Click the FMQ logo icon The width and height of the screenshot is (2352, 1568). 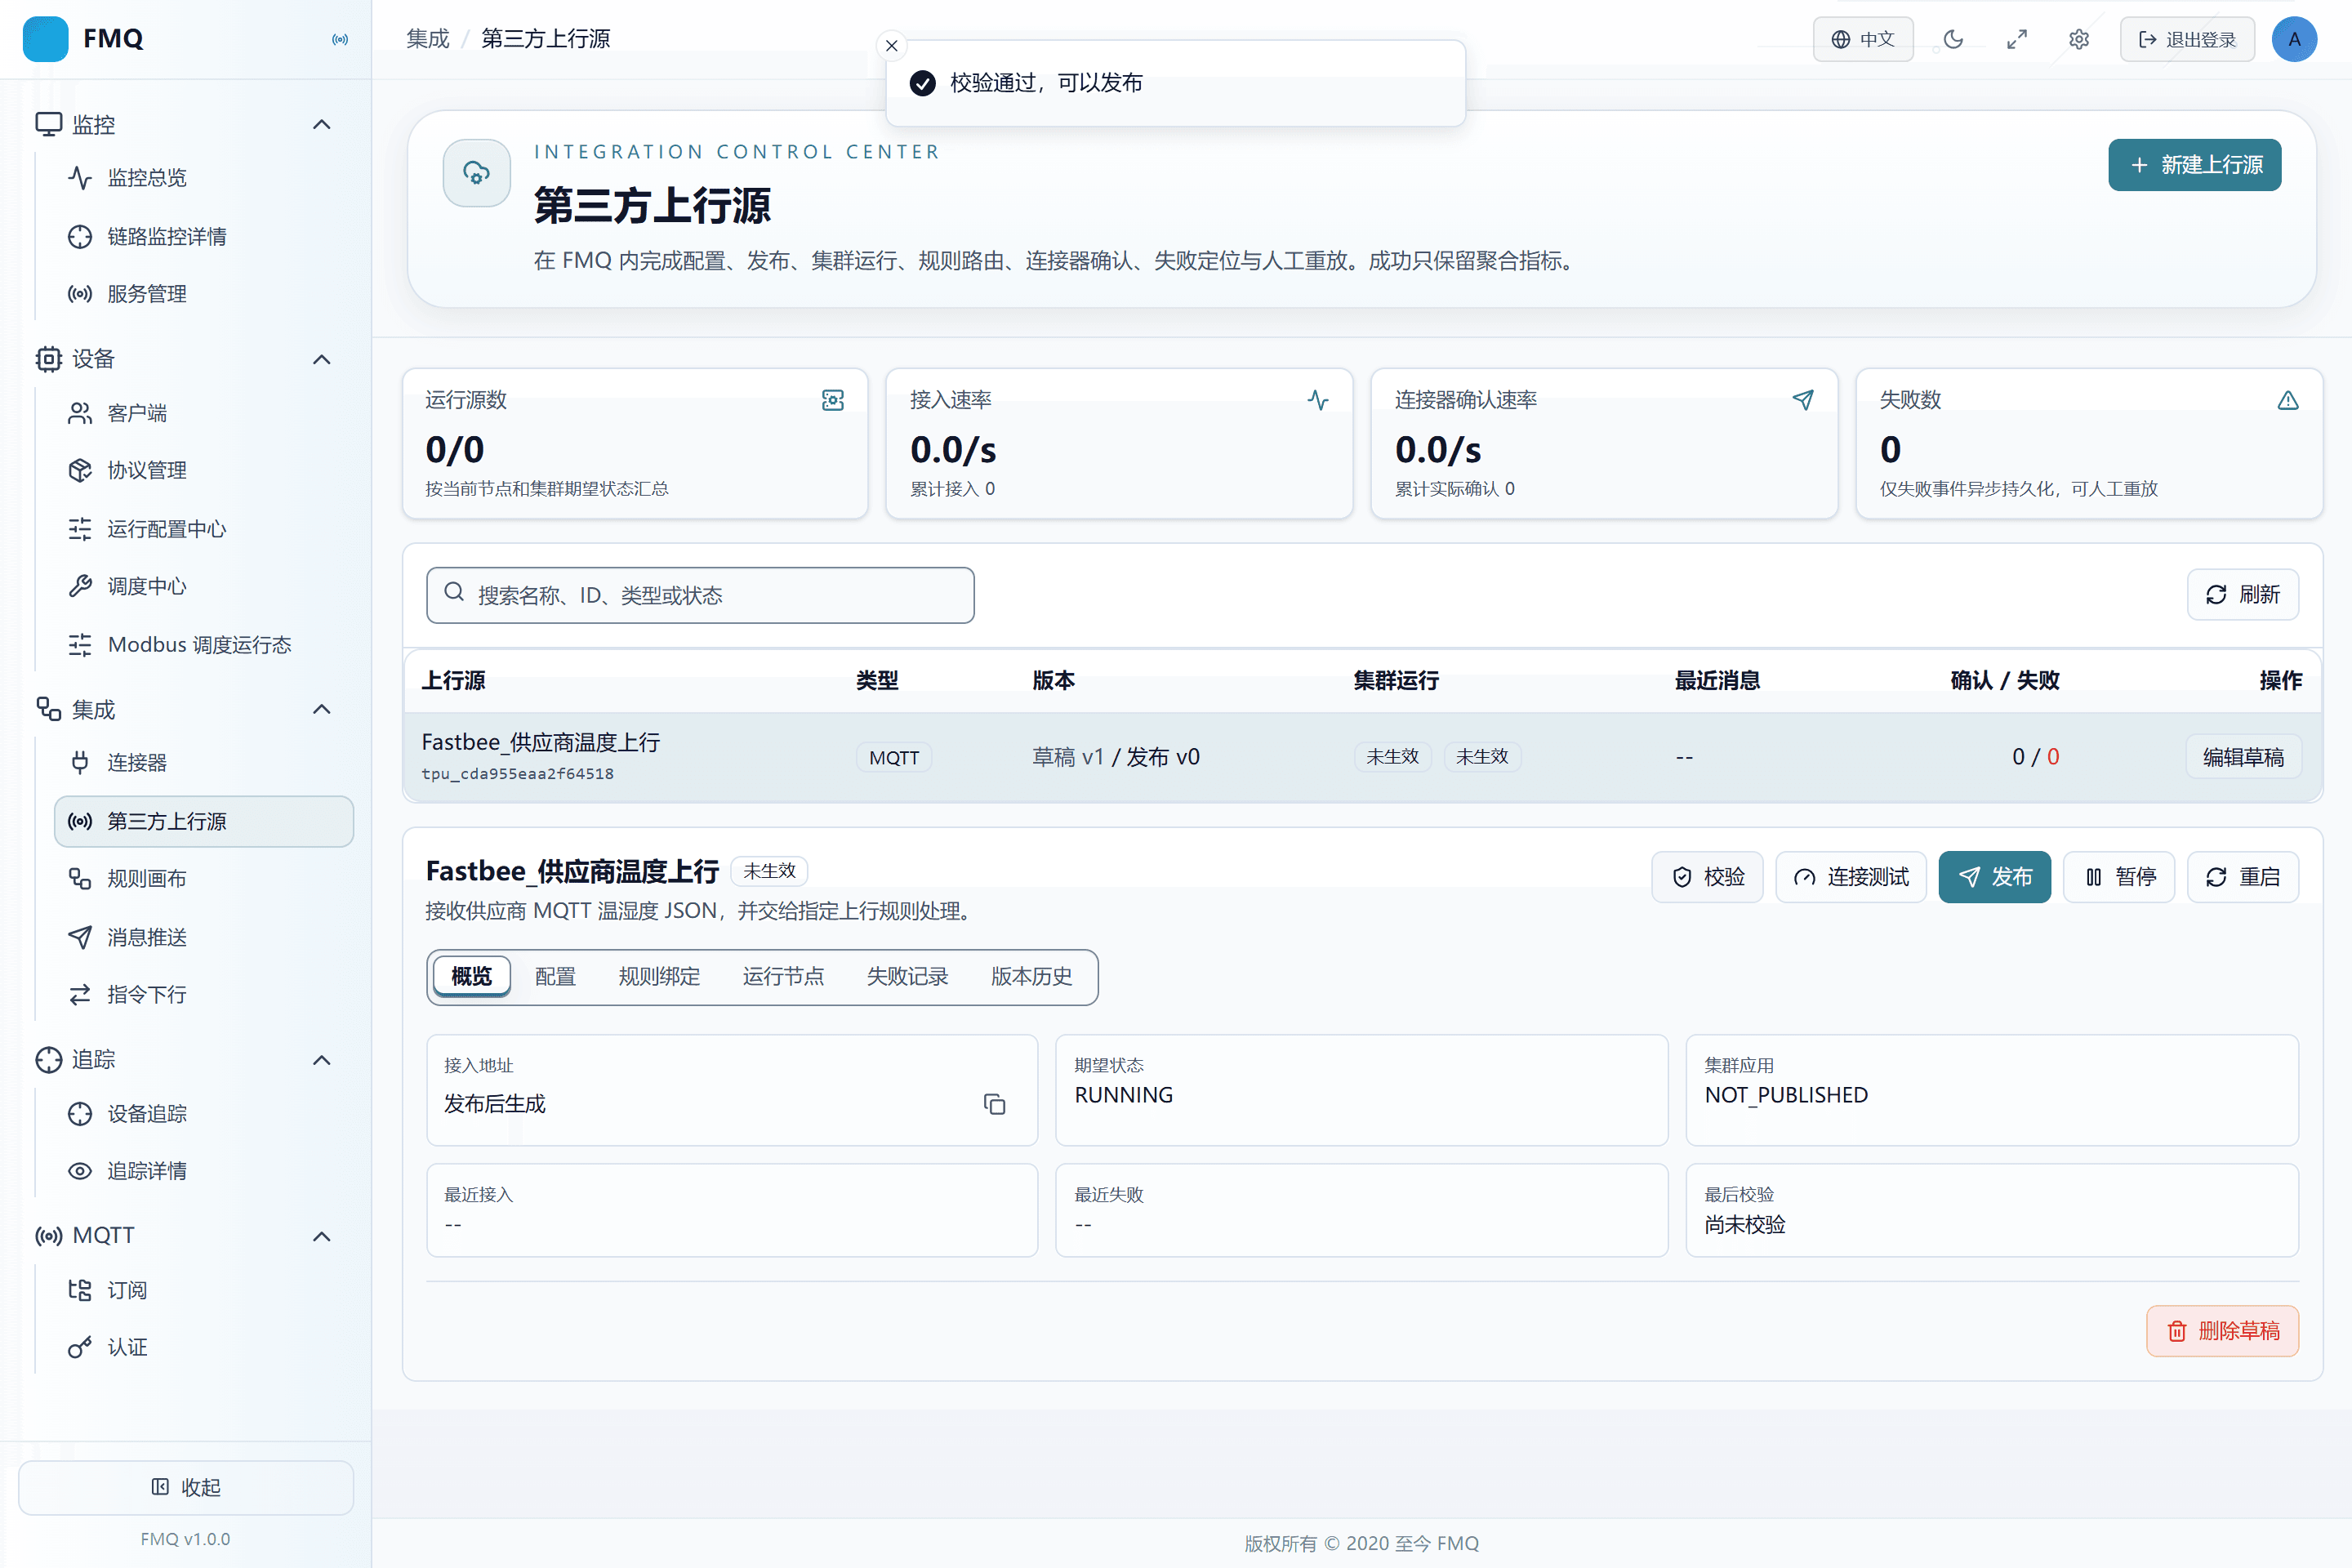coord(45,39)
